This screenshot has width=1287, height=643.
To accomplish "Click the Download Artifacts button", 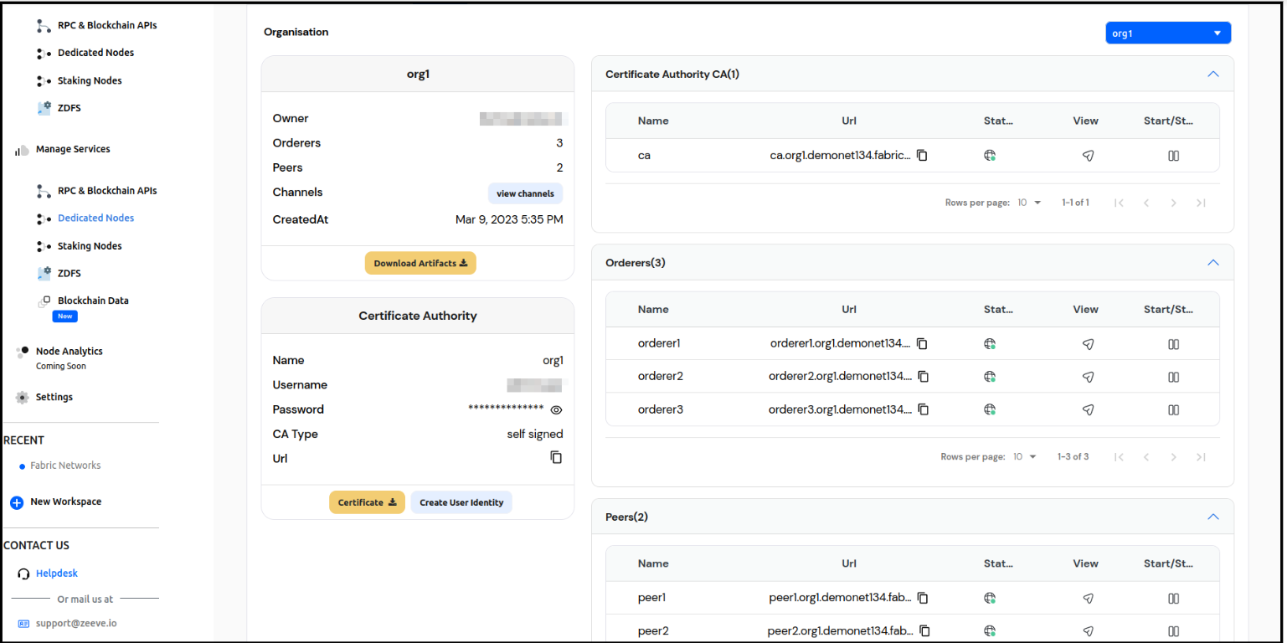I will pyautogui.click(x=420, y=263).
